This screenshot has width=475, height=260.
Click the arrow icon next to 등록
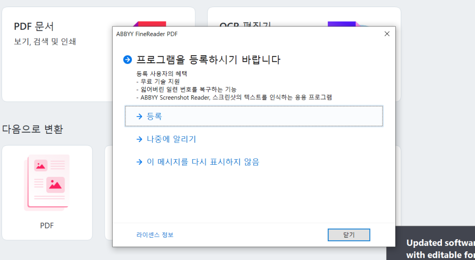[140, 117]
